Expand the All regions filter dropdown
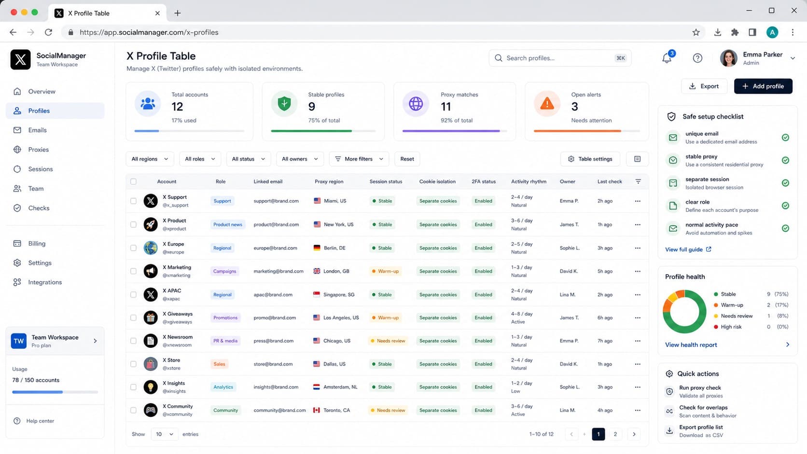The width and height of the screenshot is (807, 454). pyautogui.click(x=150, y=159)
